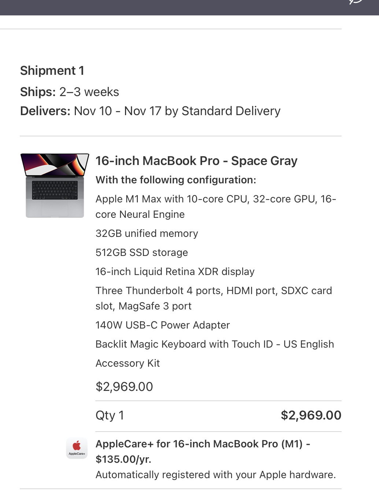The image size is (379, 502).
Task: Click the Shipment 1 heading
Action: (x=52, y=71)
